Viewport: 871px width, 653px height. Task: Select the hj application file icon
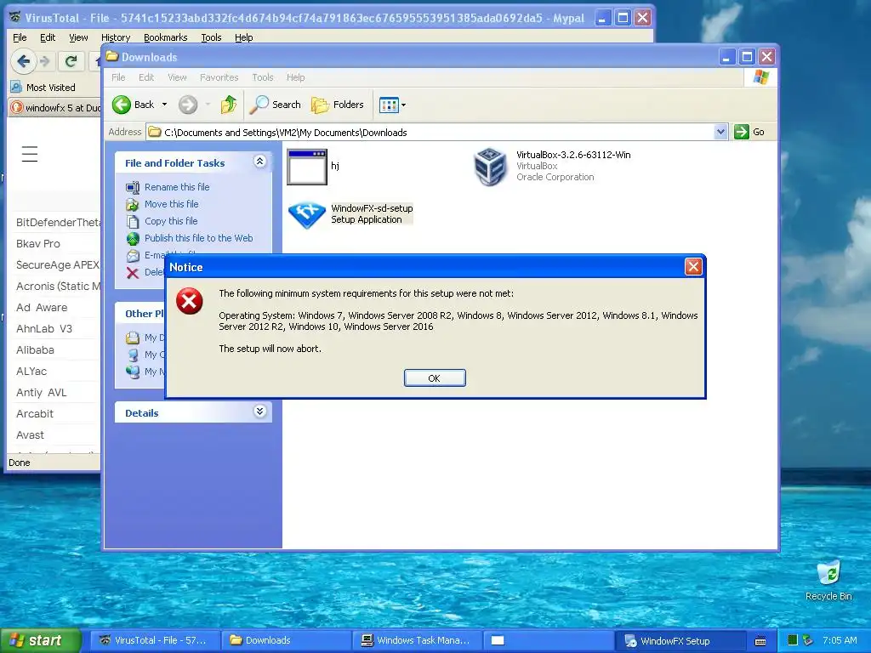(x=306, y=167)
